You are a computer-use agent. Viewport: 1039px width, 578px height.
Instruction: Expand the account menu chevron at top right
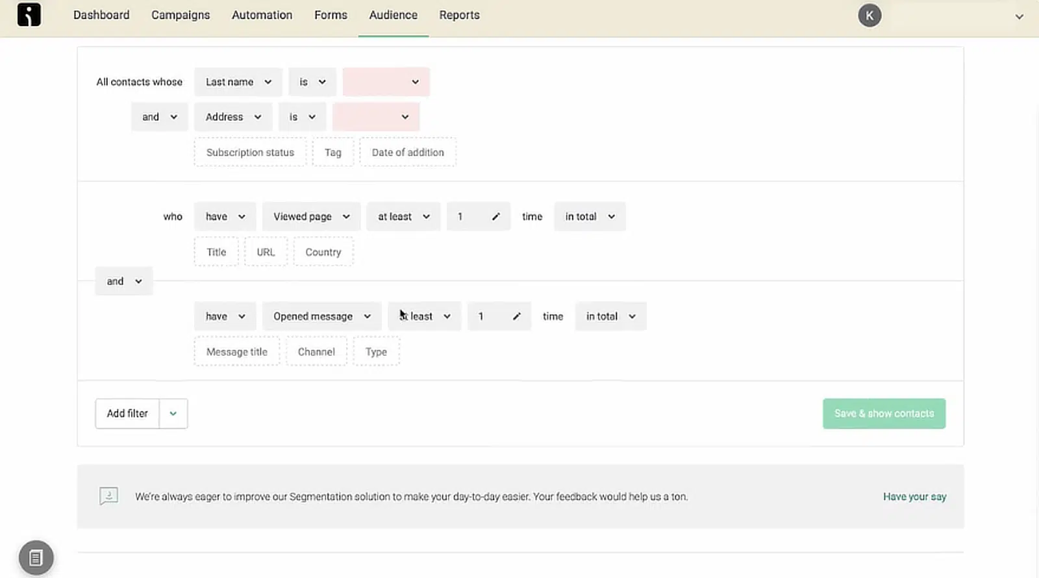tap(1019, 17)
